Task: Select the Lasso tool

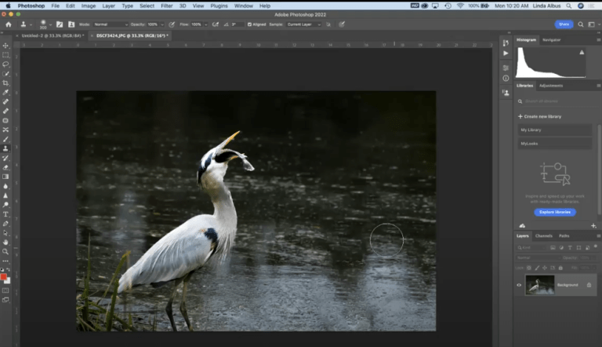Action: pyautogui.click(x=5, y=64)
